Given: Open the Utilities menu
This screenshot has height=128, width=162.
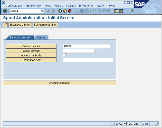Looking at the screenshot, I should pyautogui.click(x=58, y=6).
